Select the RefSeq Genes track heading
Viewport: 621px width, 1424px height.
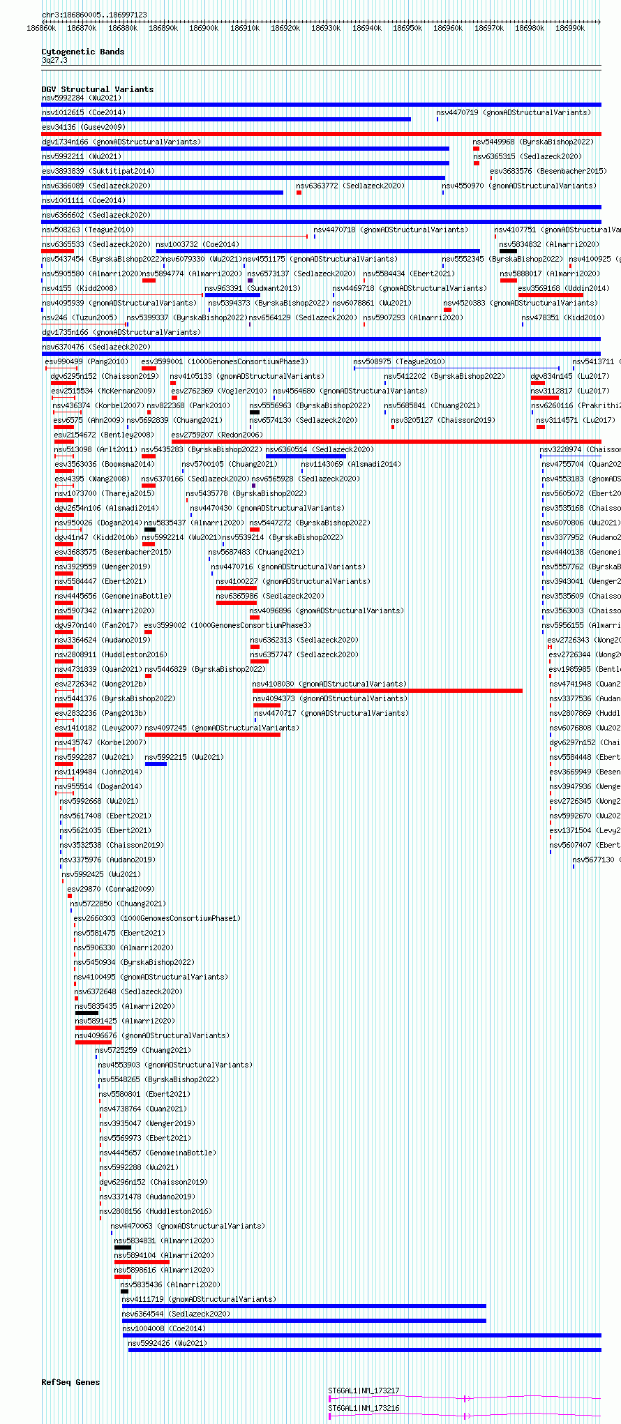click(x=70, y=1382)
